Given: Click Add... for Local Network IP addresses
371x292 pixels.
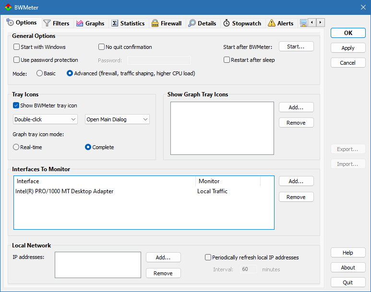Looking at the screenshot, I should (163, 257).
